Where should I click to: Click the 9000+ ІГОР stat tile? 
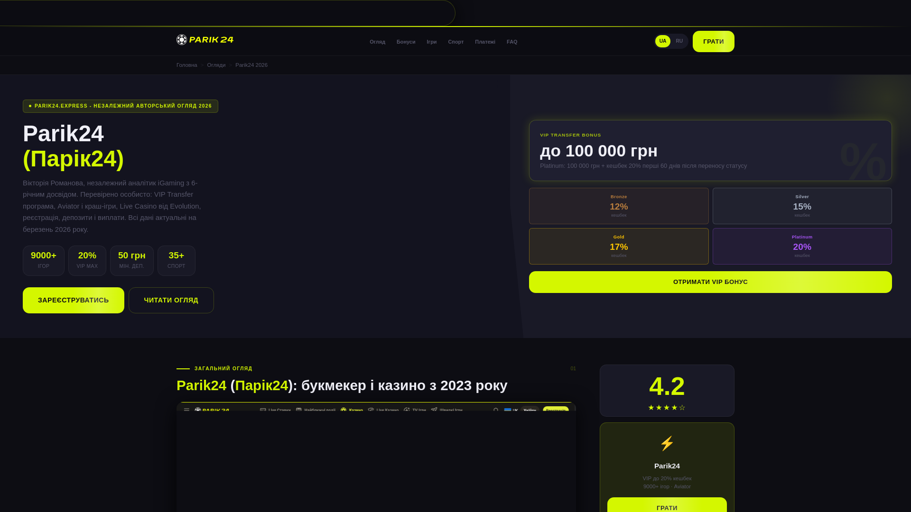click(44, 261)
